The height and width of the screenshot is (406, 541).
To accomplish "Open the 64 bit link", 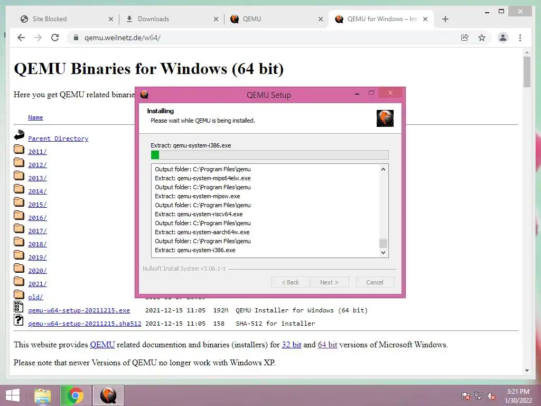I will (x=328, y=345).
